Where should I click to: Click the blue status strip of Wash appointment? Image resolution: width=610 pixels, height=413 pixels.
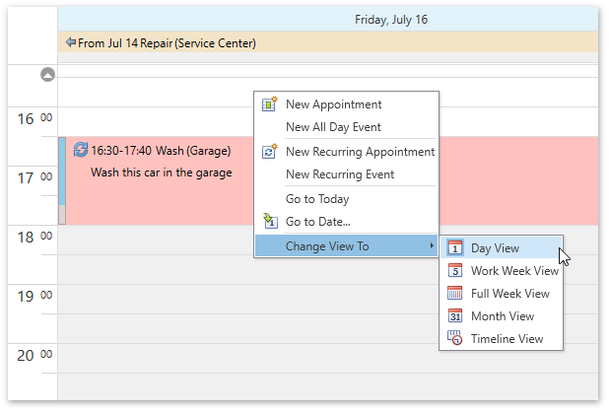(x=62, y=172)
